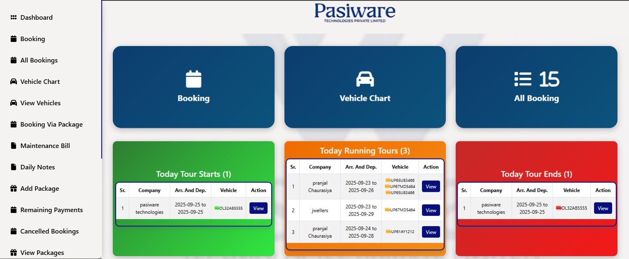Image resolution: width=629 pixels, height=259 pixels.
Task: Click the gift icon beside Add Package
Action: click(12, 188)
